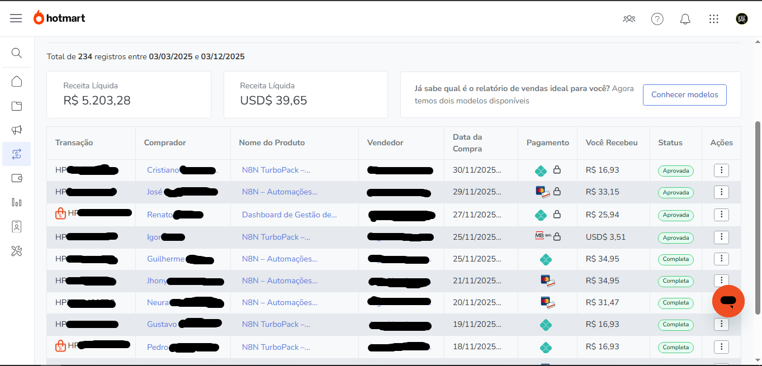Open the notifications bell
This screenshot has height=366, width=762.
tap(685, 19)
